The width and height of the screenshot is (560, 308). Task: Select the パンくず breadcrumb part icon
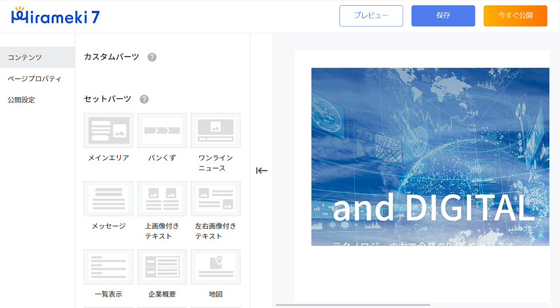point(162,130)
